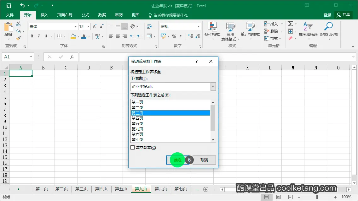
Task: Click the Insert Function fx icon
Action: click(x=72, y=57)
